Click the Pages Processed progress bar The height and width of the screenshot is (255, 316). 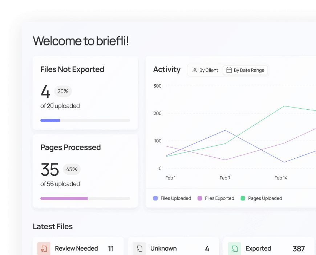[x=85, y=198]
